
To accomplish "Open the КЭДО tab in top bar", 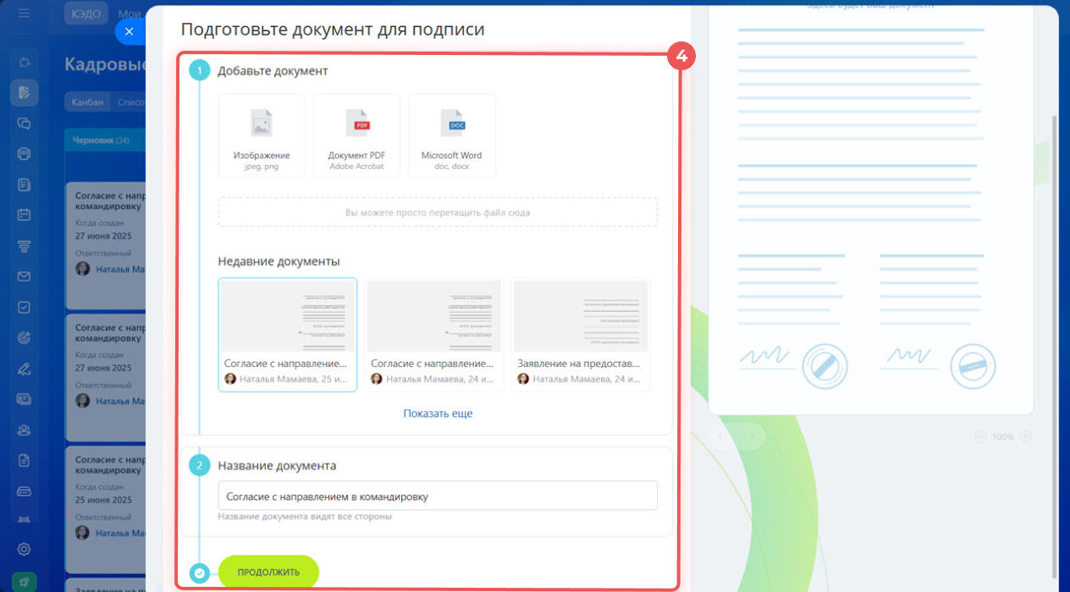I will coord(86,14).
